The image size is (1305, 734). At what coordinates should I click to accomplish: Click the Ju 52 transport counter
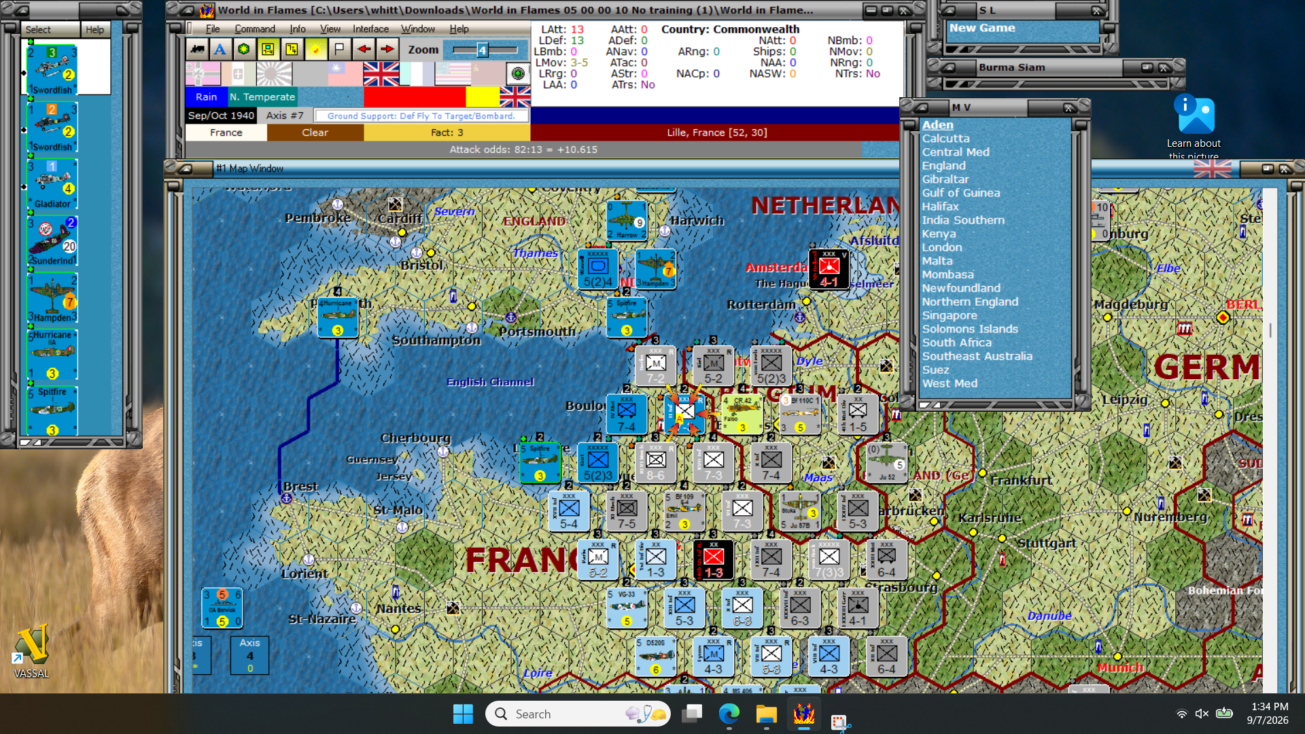886,463
